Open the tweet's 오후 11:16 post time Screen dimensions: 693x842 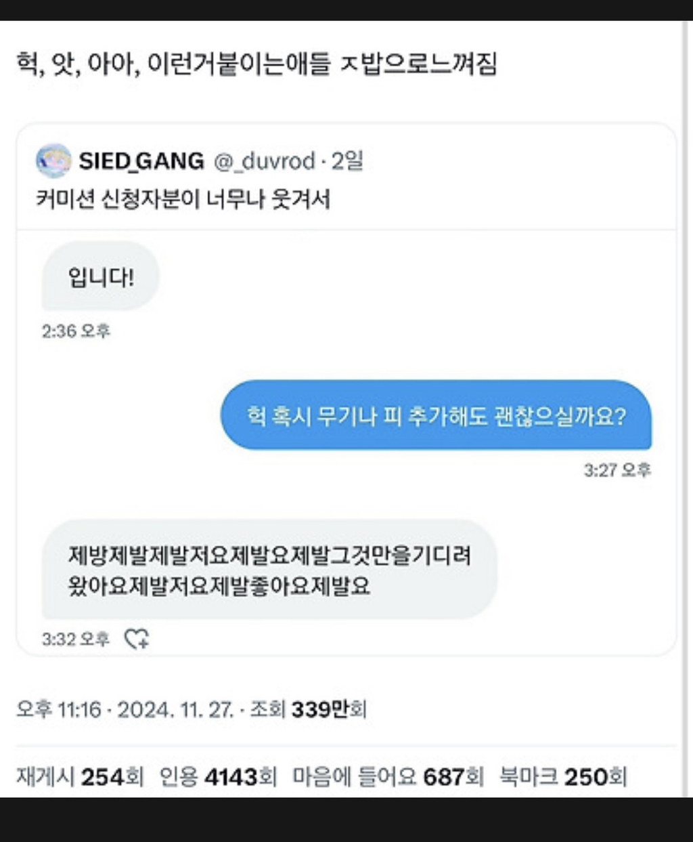[x=59, y=709]
